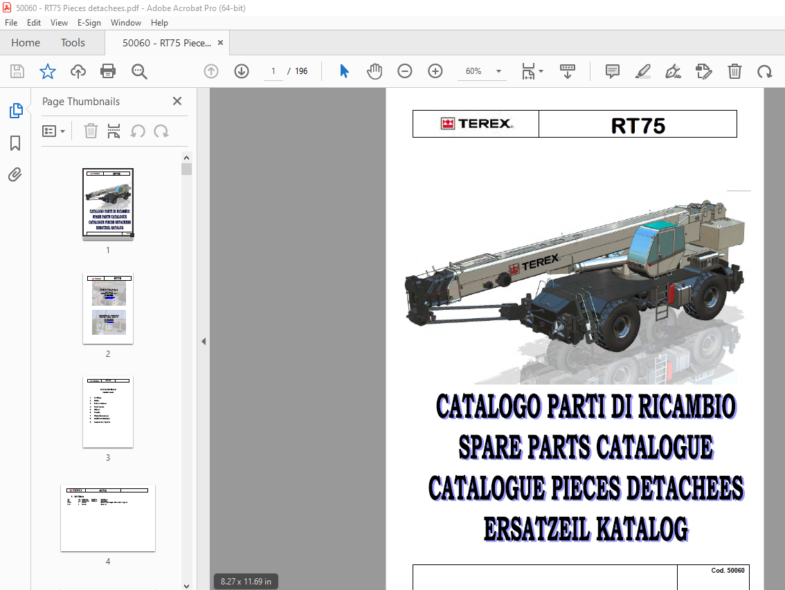Zoom out with minus icon

404,71
